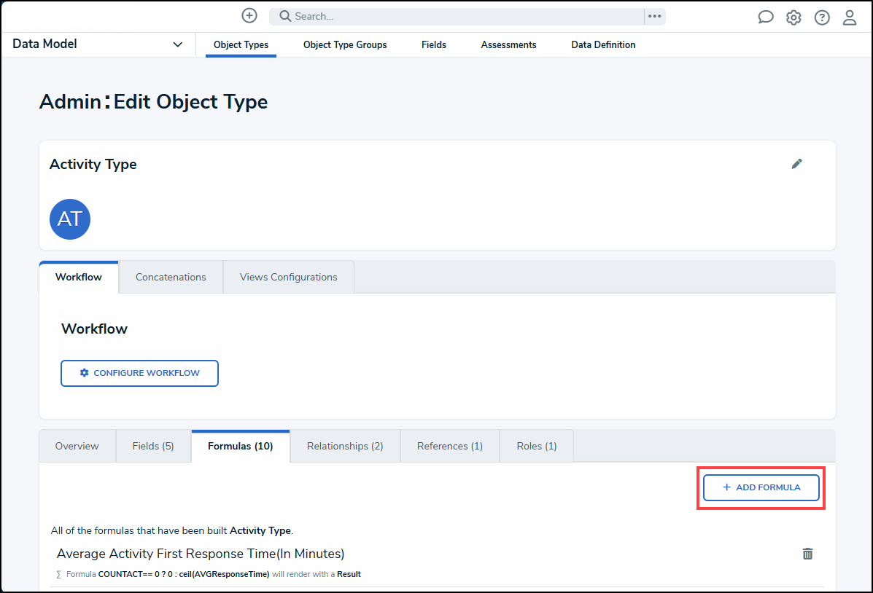Switch to the Relationships (2) tab
The width and height of the screenshot is (873, 593).
point(345,446)
